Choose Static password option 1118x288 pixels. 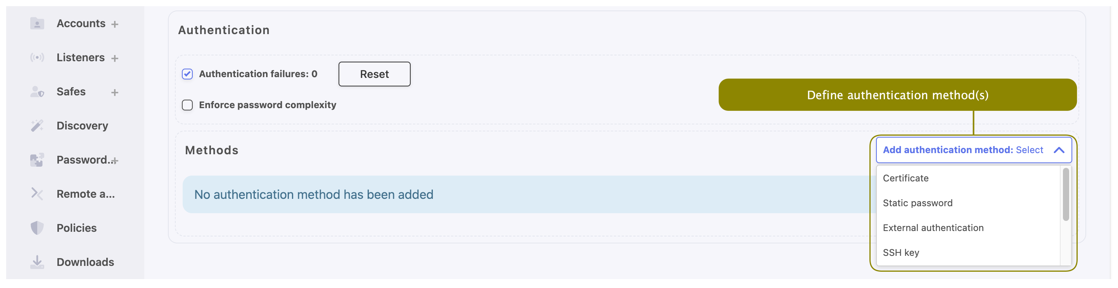pyautogui.click(x=917, y=203)
